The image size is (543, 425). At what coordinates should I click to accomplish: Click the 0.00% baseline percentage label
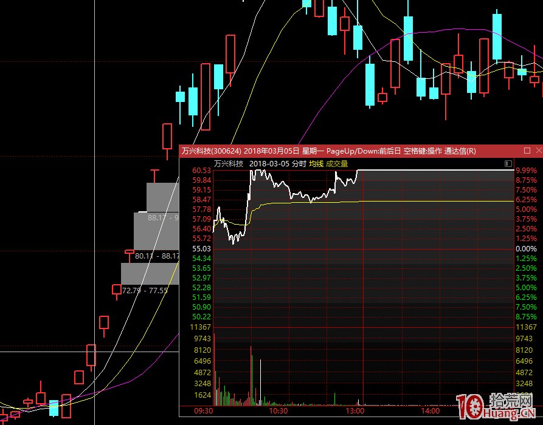pos(527,249)
